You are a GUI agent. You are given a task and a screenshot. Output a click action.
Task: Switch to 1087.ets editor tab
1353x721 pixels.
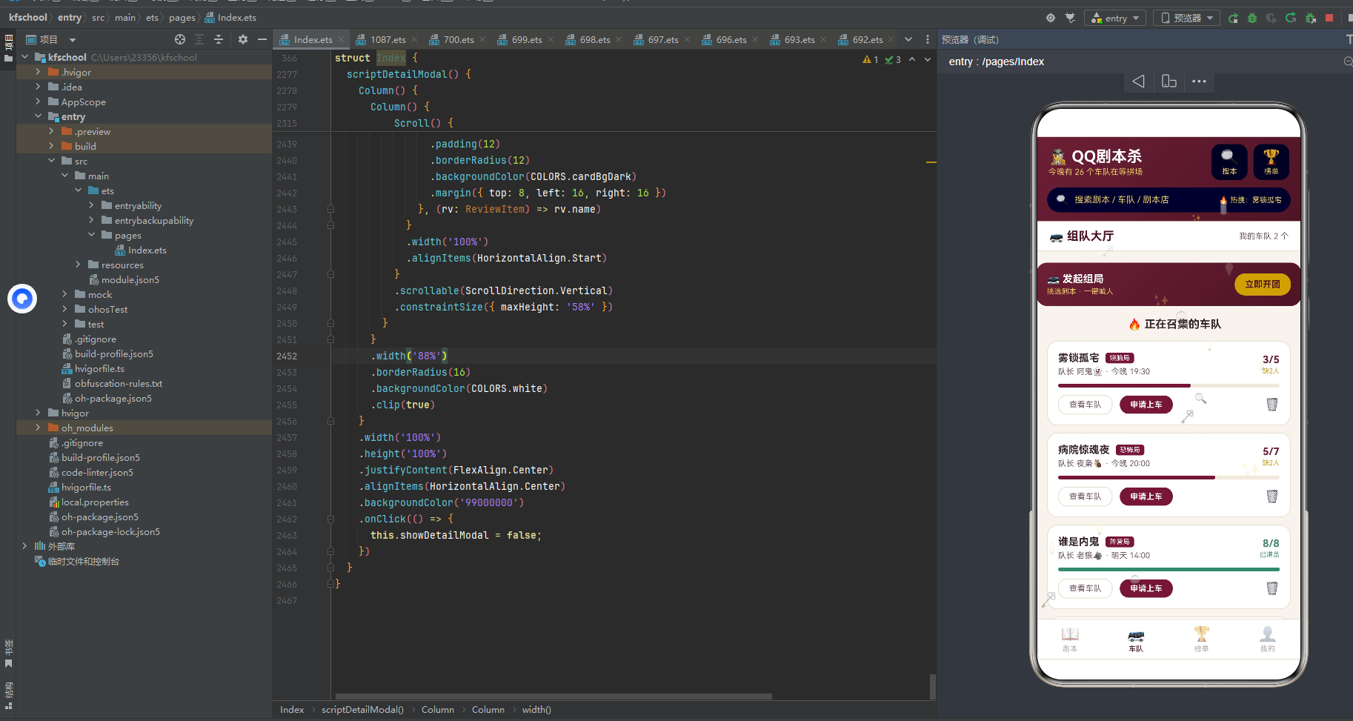(x=388, y=40)
